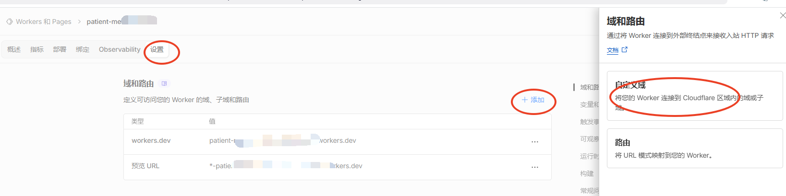The image size is (786, 196).
Task: Choose the 路由 option card
Action: [x=694, y=149]
